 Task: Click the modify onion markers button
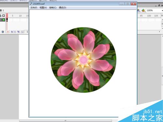22,32
